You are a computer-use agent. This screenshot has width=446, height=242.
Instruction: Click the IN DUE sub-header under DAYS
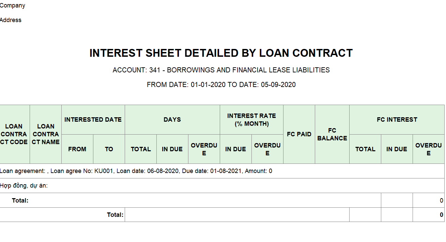[x=172, y=149]
